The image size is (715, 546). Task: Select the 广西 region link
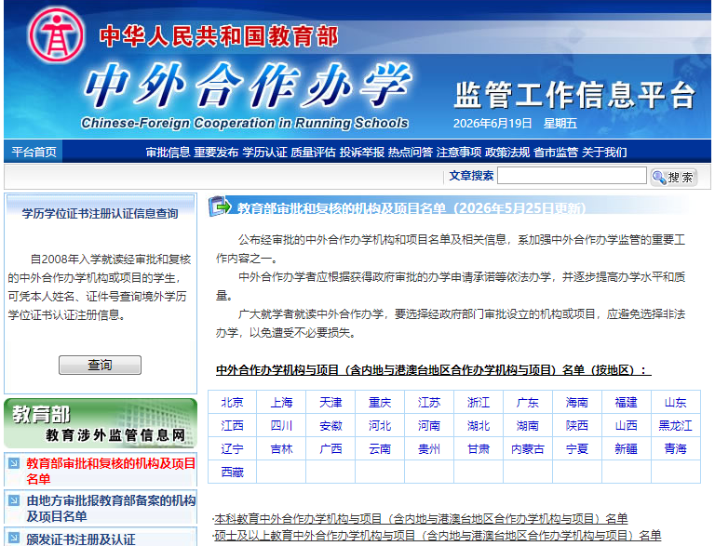(331, 449)
